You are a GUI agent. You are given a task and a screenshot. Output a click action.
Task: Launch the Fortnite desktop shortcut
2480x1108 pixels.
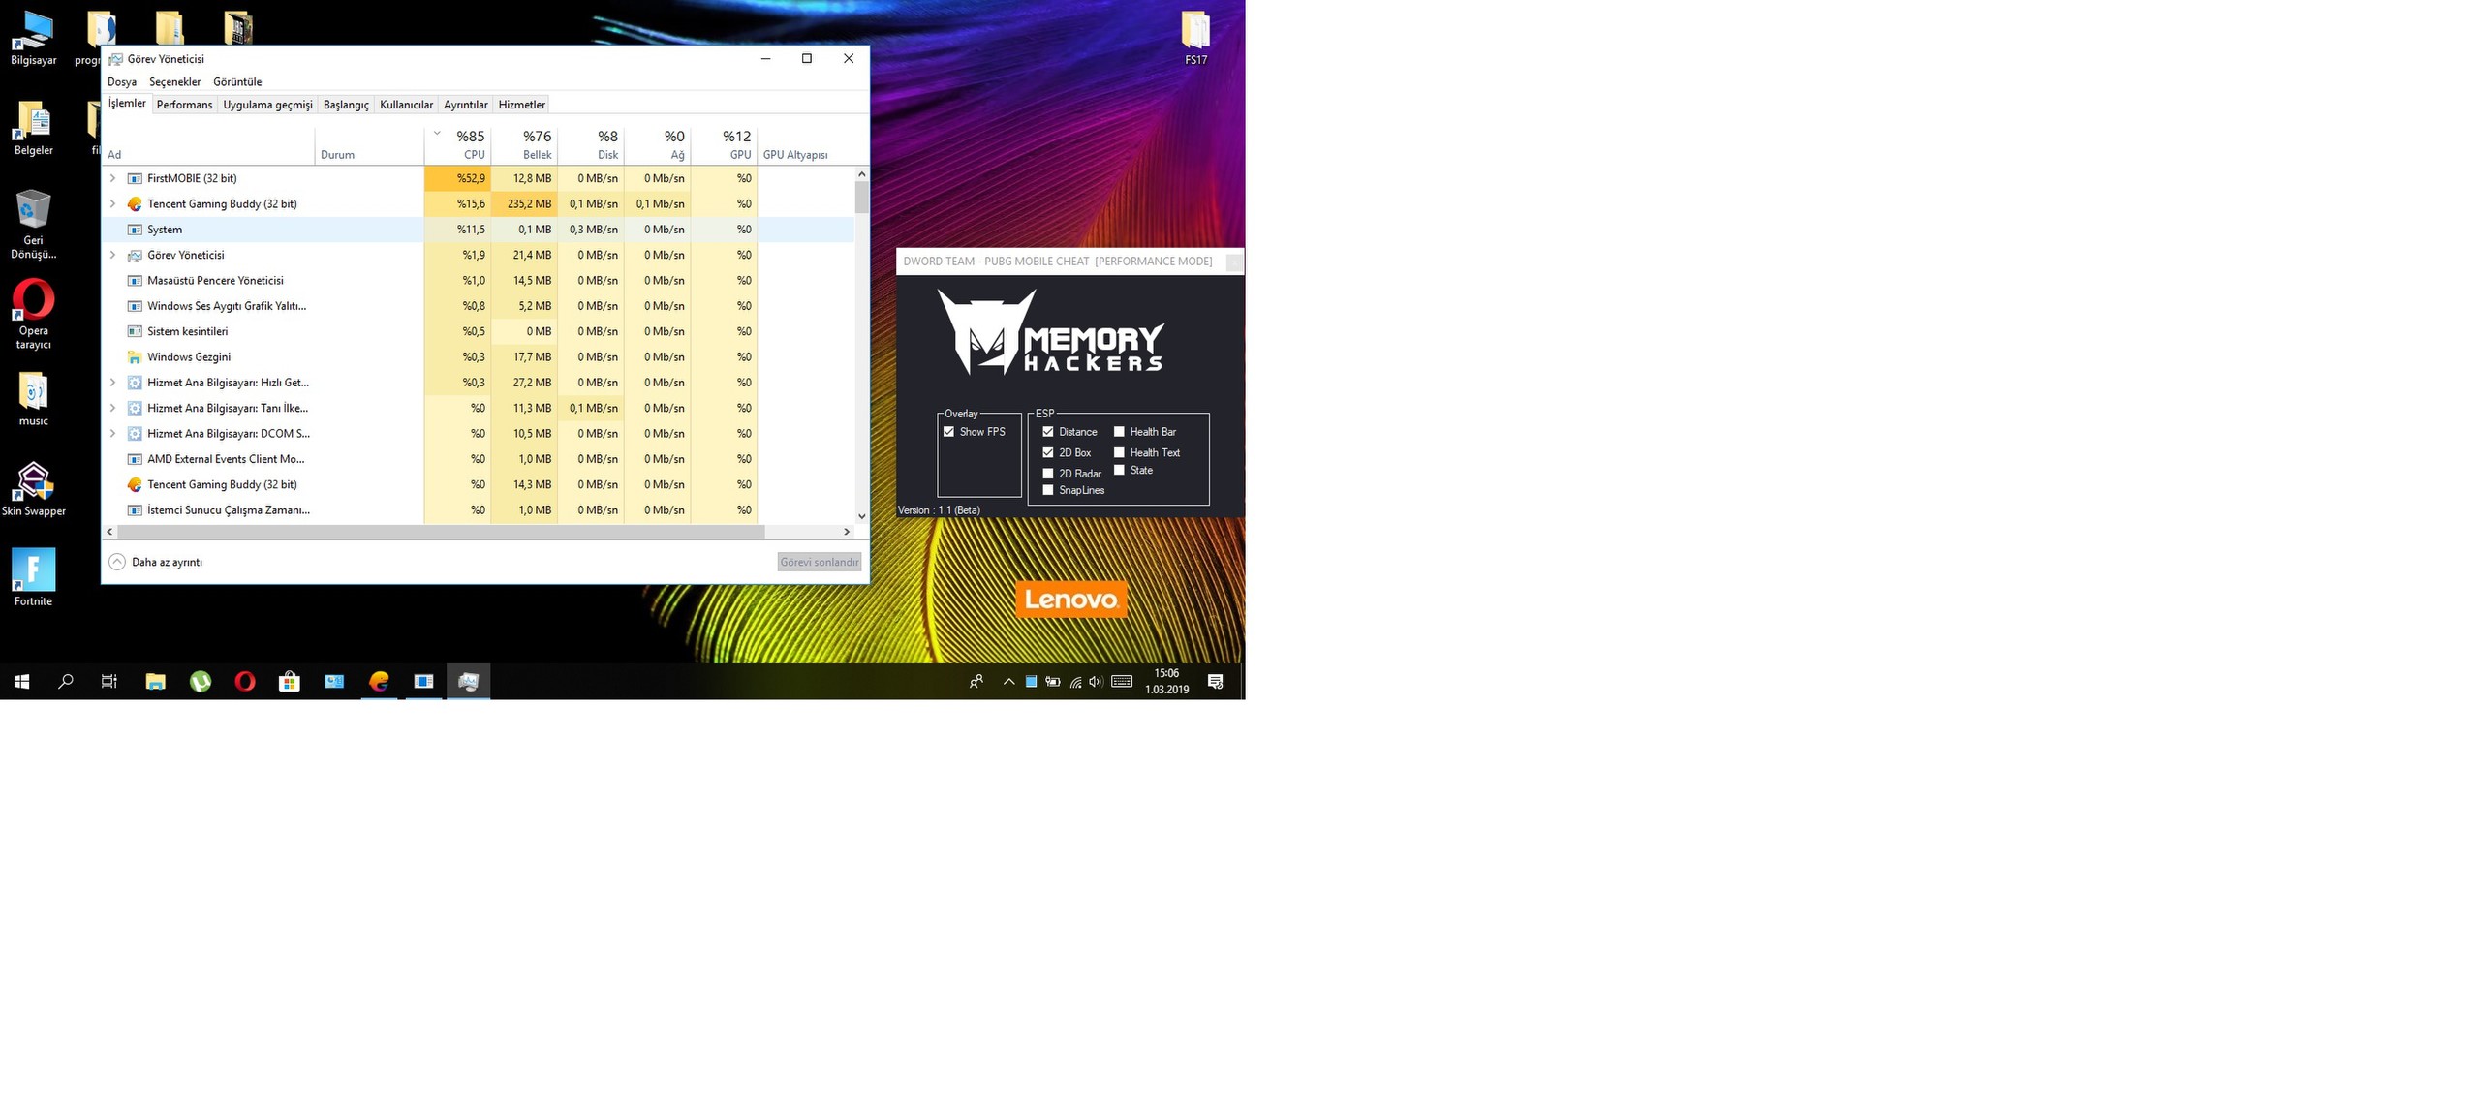33,578
